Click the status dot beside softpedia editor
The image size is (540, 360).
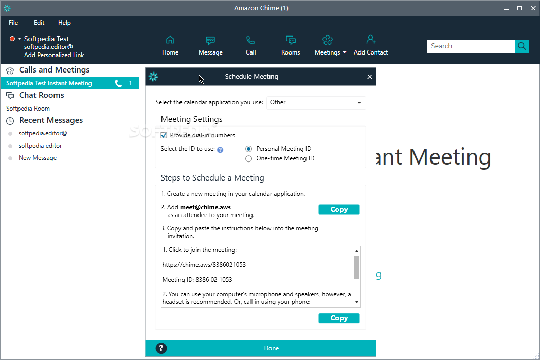coord(10,146)
